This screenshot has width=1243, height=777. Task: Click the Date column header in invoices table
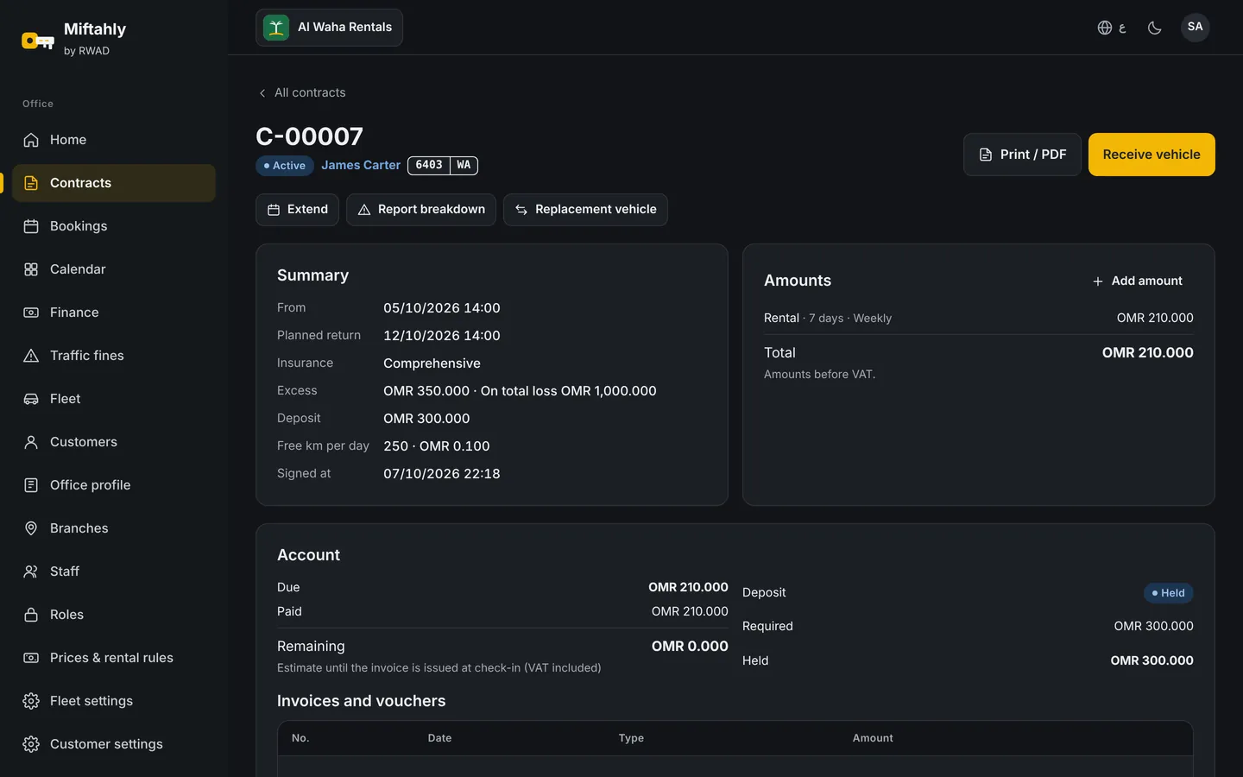click(439, 738)
